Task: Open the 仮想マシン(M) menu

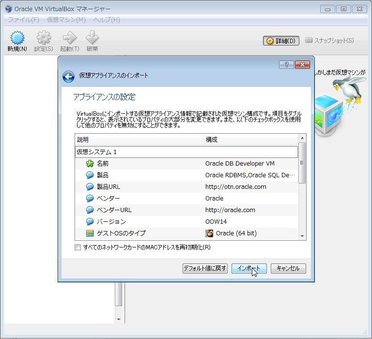Action: (x=66, y=20)
